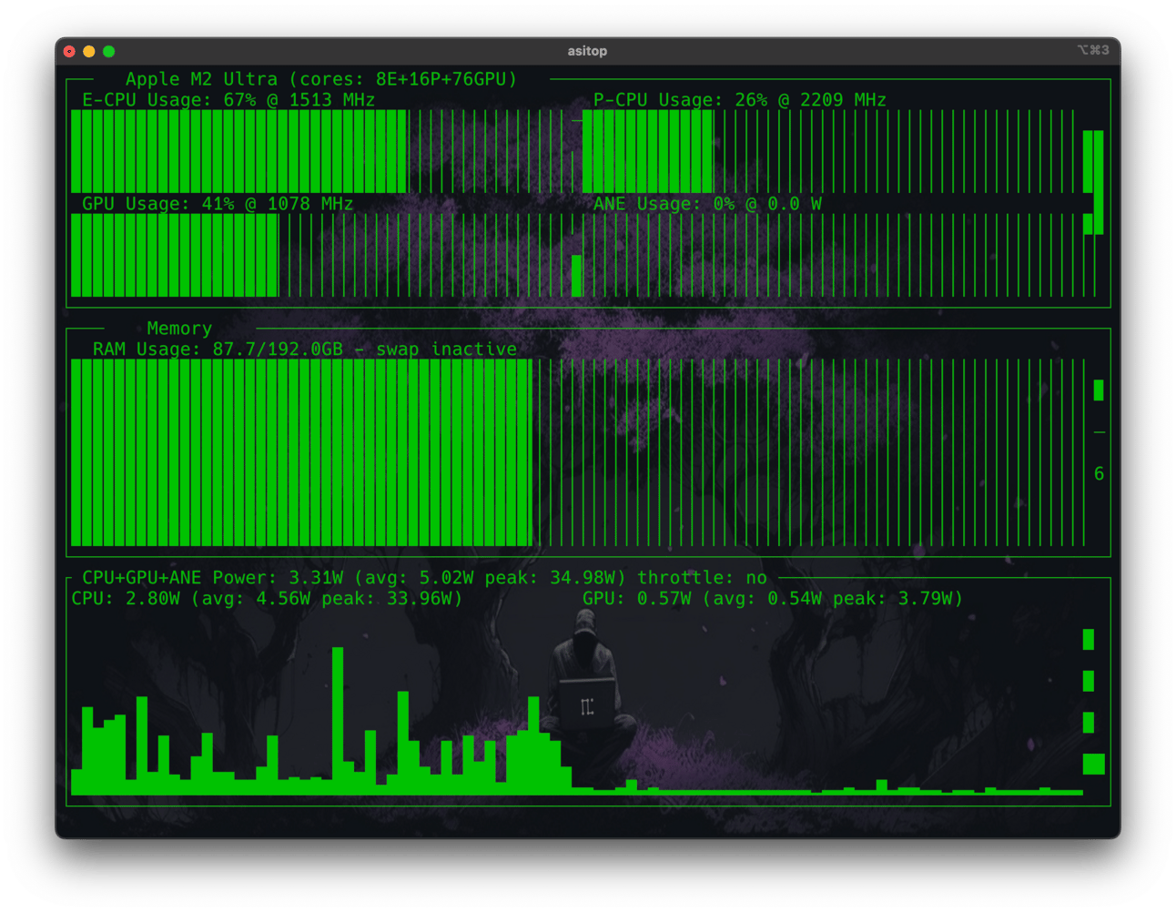Close the asitop terminal window

coord(69,51)
